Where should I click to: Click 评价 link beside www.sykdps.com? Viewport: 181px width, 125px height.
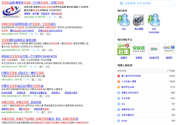[48, 34]
